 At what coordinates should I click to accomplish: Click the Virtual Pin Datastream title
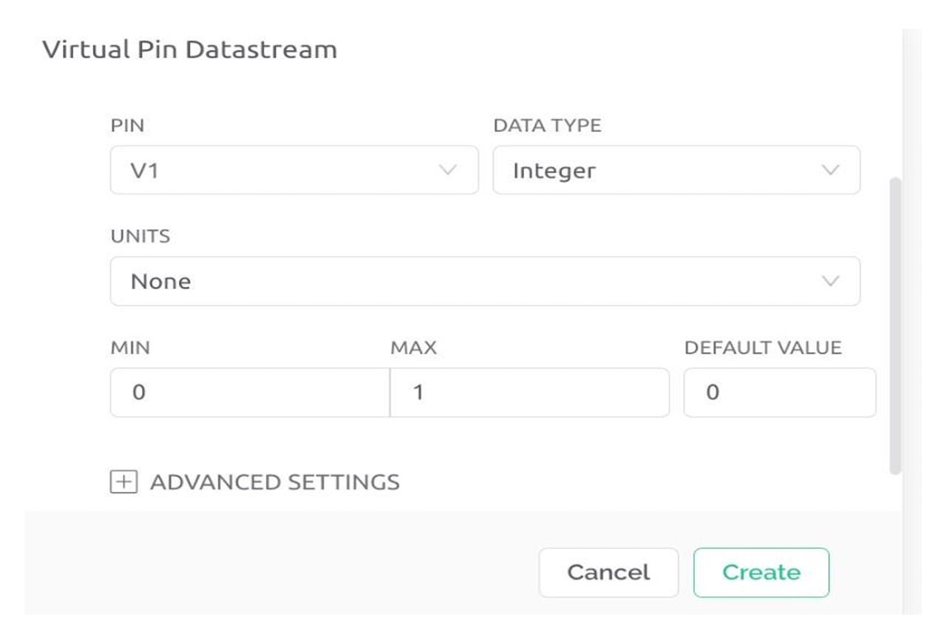click(189, 50)
